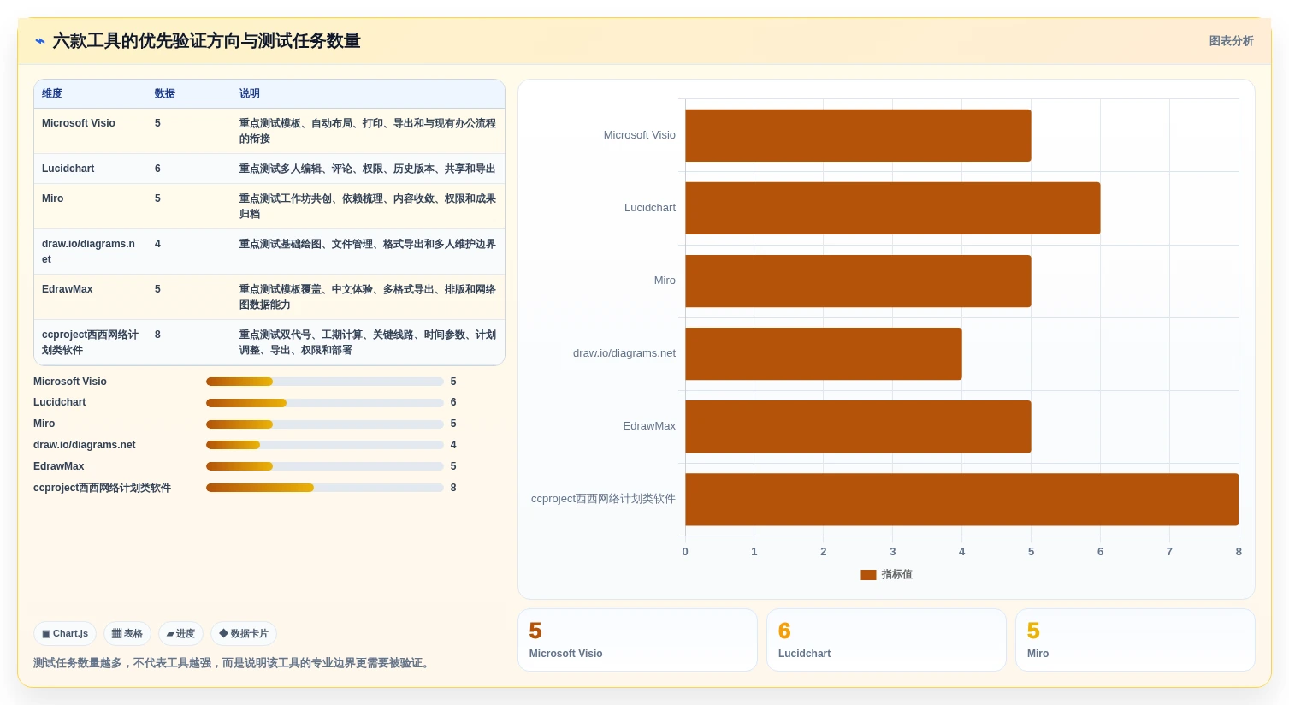Select the EdrawMax table row name
The width and height of the screenshot is (1289, 705).
(x=68, y=289)
